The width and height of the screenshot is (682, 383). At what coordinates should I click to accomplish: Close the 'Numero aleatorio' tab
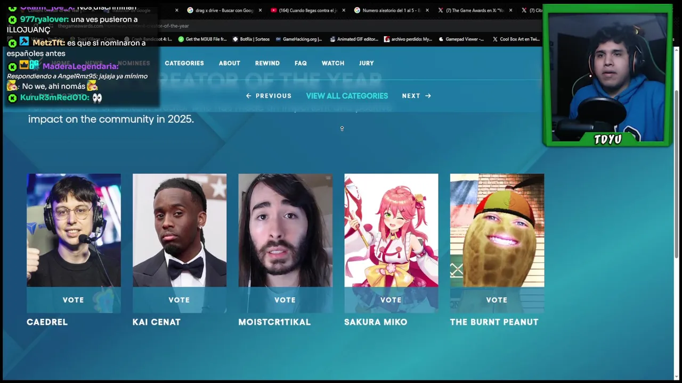tap(427, 10)
